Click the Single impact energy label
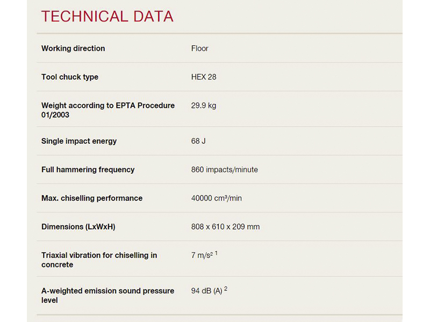 (79, 141)
